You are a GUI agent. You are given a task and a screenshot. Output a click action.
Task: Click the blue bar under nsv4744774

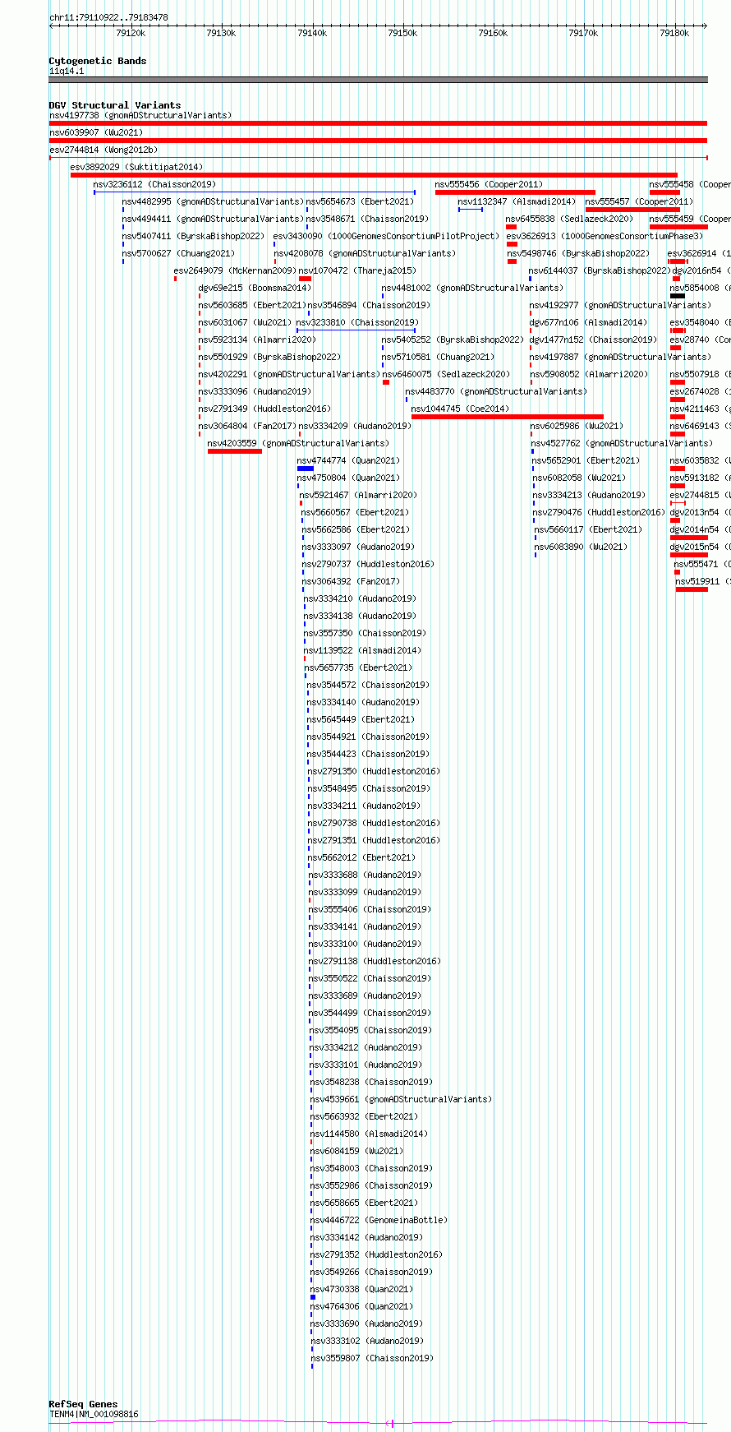(306, 469)
